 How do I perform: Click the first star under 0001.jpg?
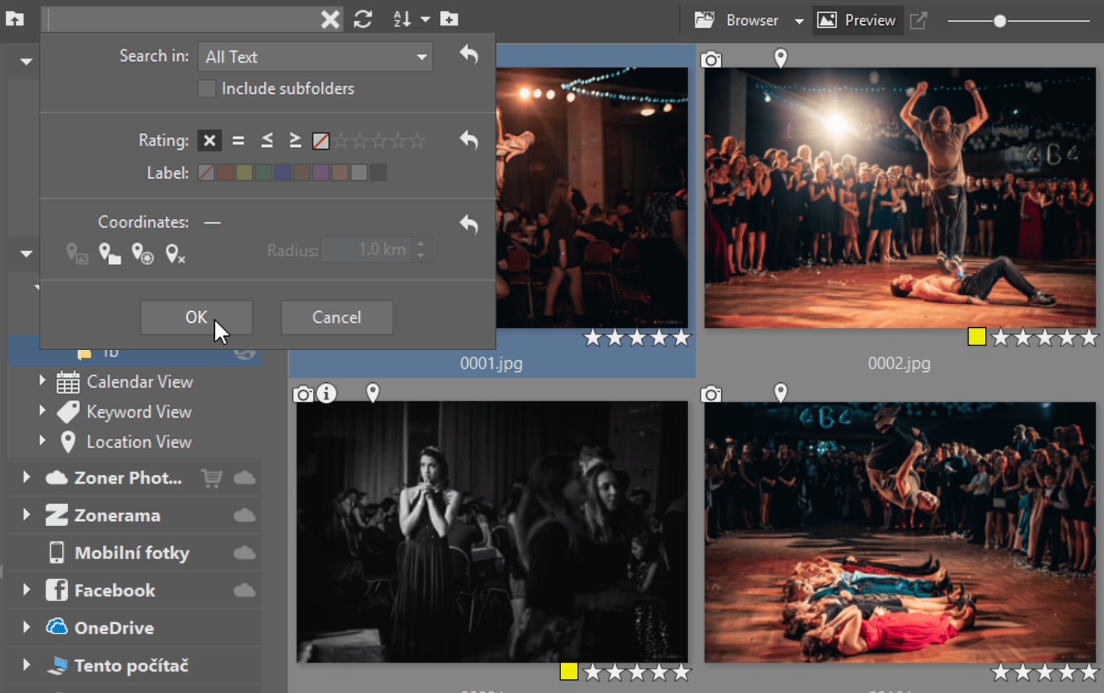(592, 338)
